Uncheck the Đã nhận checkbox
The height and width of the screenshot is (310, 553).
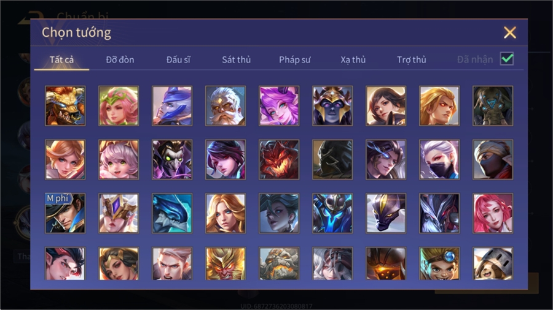pyautogui.click(x=507, y=59)
